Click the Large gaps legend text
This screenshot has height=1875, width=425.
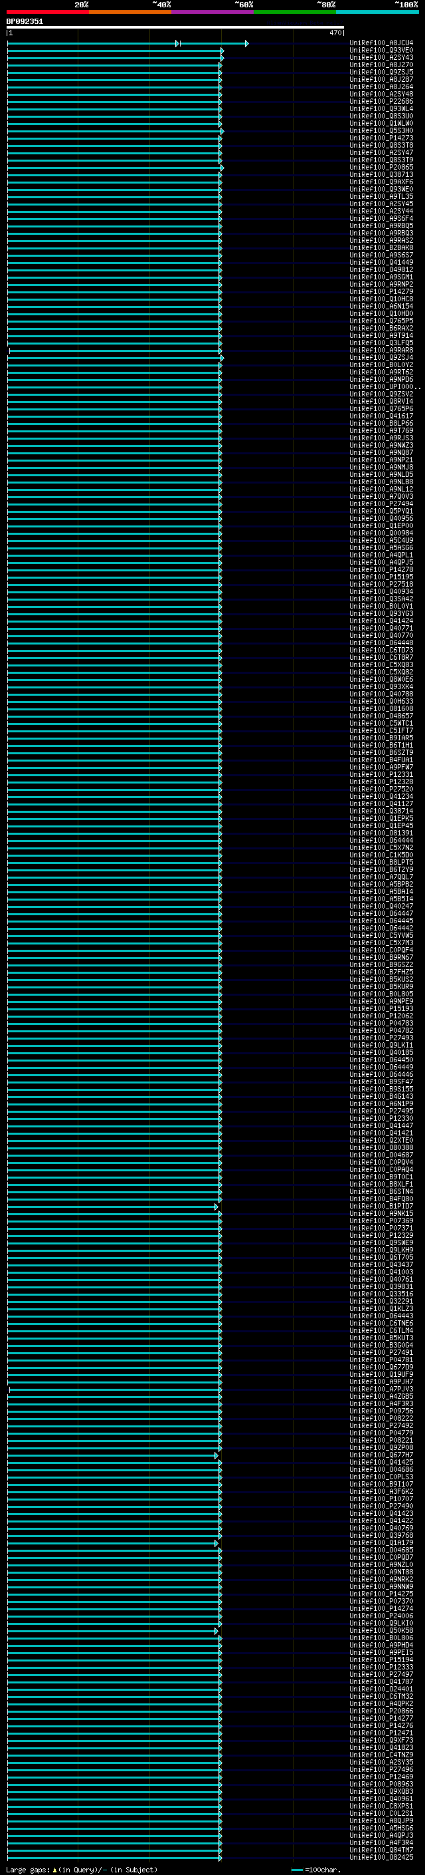(x=82, y=1869)
